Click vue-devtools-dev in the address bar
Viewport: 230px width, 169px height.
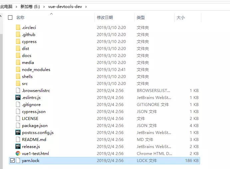point(65,7)
